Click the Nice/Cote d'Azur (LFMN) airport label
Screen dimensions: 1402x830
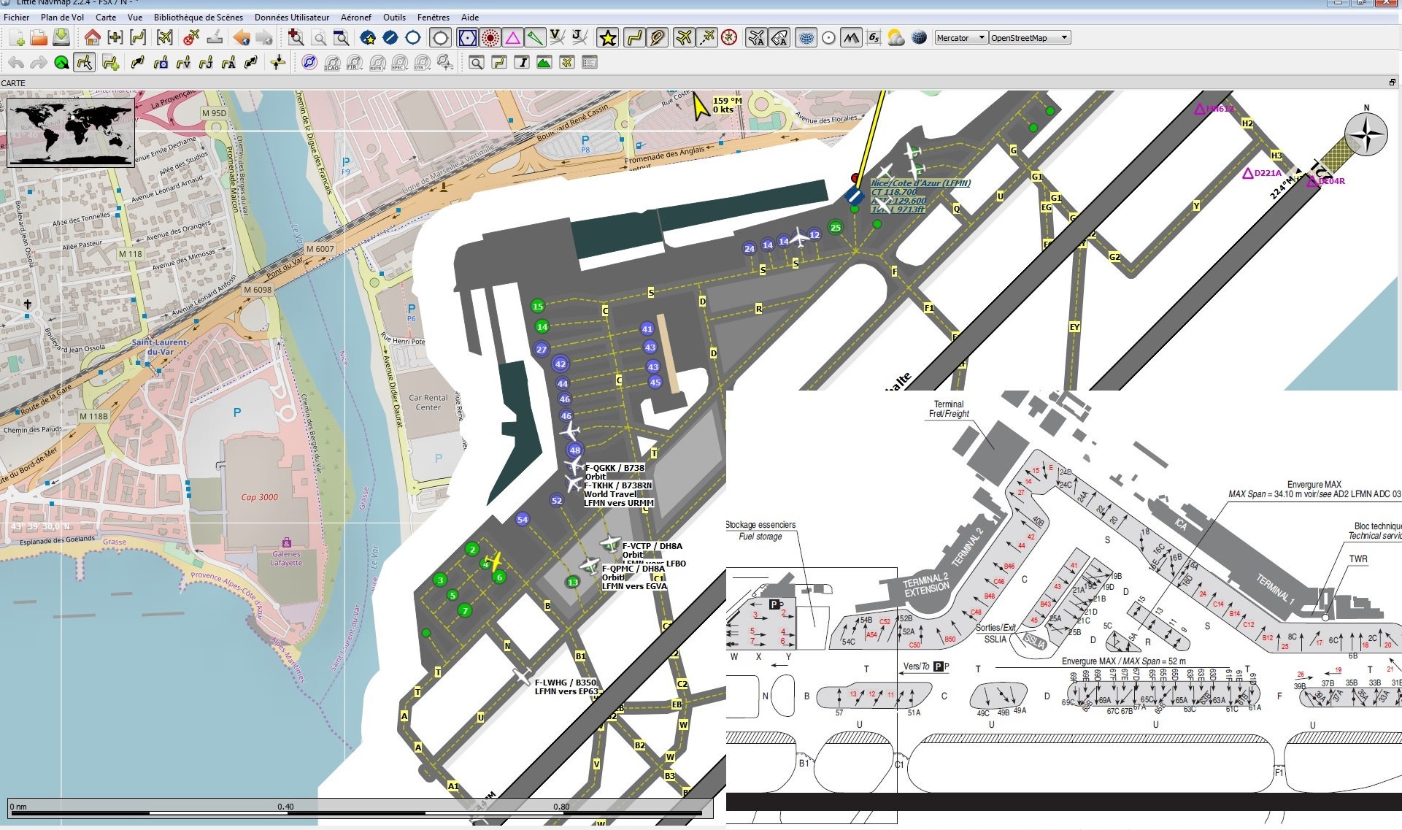pos(920,183)
